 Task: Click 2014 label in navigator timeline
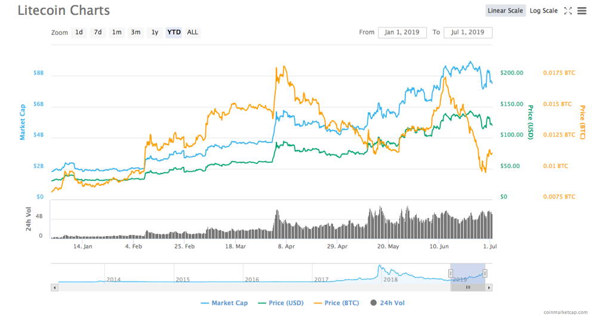pos(113,280)
